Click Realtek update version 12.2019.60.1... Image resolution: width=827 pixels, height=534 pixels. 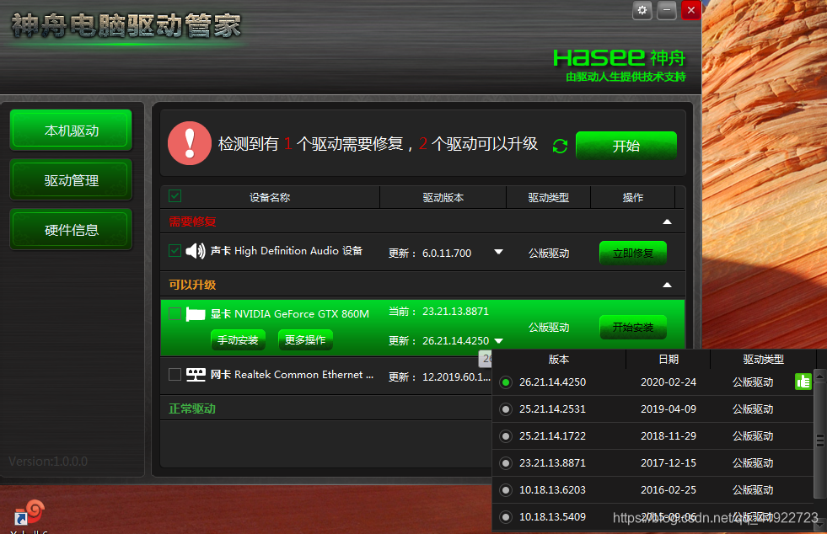[456, 376]
